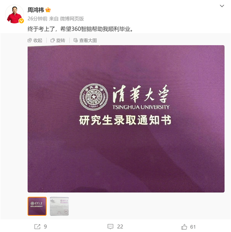Collapse the image with 收起

coord(35,40)
